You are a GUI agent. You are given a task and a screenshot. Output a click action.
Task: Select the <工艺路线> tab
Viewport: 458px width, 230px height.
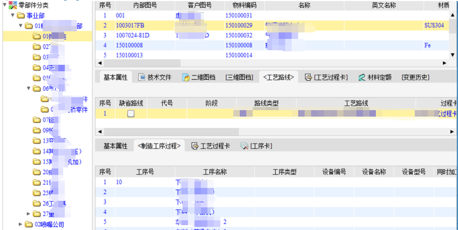click(278, 77)
